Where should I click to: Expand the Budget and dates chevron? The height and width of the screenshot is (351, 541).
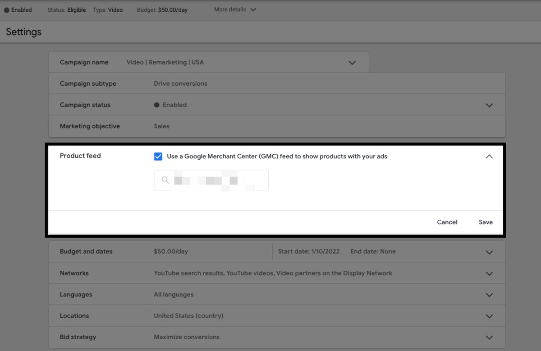[x=489, y=252]
